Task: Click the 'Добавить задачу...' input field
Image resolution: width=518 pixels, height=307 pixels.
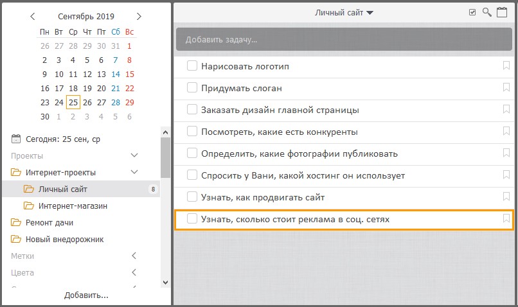Action: click(x=344, y=39)
